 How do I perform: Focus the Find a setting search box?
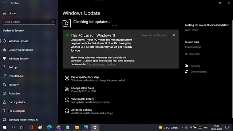click(x=29, y=22)
